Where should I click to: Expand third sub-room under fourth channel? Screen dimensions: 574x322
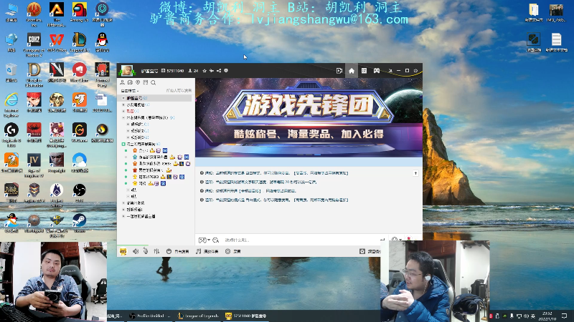coord(128,137)
